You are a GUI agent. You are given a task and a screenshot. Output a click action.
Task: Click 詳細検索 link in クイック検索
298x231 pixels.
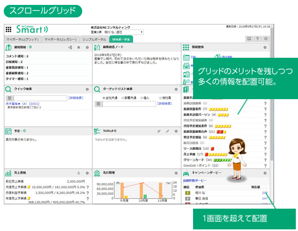click(x=76, y=98)
